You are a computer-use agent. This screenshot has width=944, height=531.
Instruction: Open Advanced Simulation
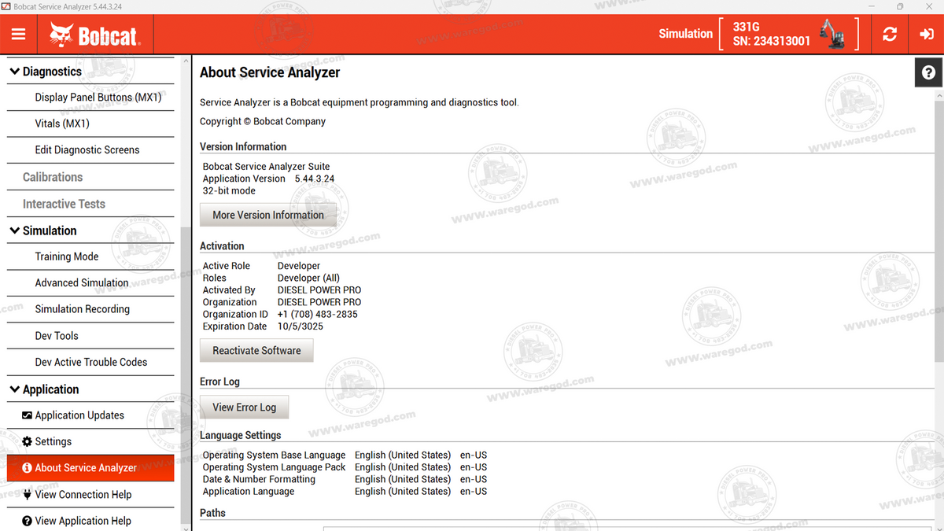coord(90,283)
